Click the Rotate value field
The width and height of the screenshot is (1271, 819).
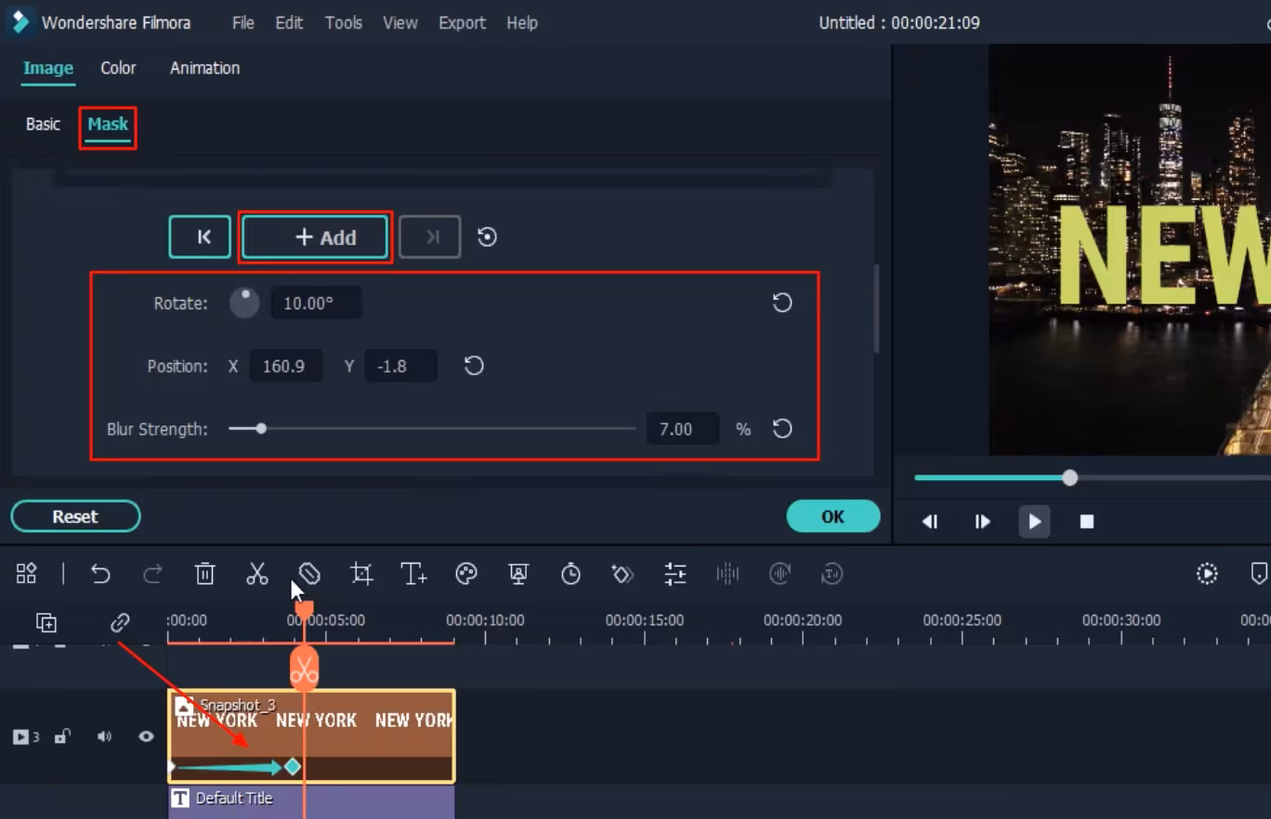click(x=316, y=303)
